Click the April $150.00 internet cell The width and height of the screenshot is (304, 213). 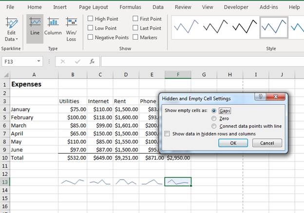(x=100, y=133)
